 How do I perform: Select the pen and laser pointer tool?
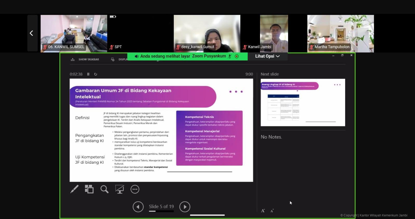(74, 189)
